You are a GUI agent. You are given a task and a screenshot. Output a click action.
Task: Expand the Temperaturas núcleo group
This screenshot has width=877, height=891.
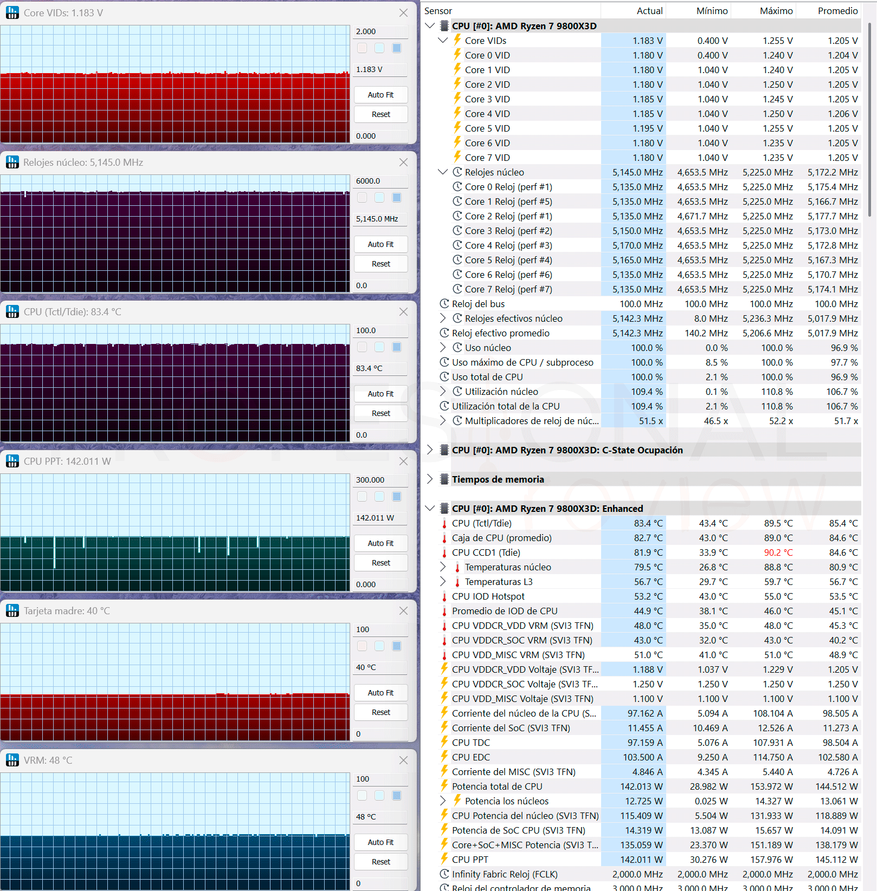[x=443, y=567]
